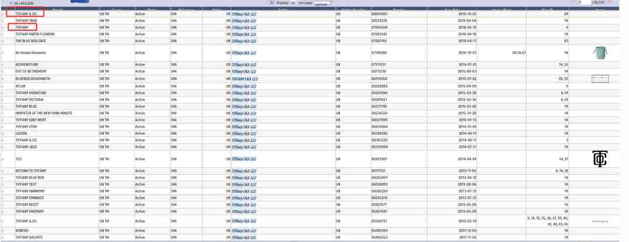Screen dimensions: 629x242
Task: Open holder link in TIFFANY TRUE row
Action: pyautogui.click(x=244, y=20)
